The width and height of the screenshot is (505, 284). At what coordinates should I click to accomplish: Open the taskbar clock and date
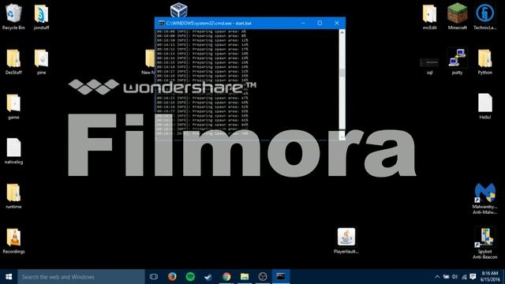click(490, 277)
